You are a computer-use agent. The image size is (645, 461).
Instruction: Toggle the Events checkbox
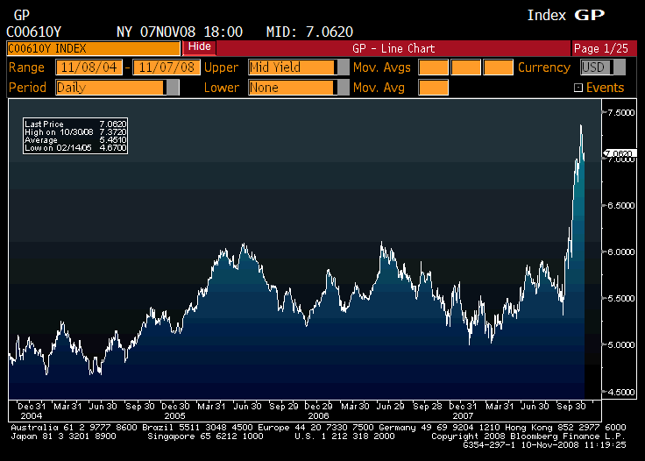[x=578, y=88]
